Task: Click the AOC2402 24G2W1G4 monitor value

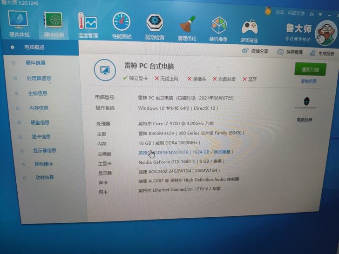Action: pyautogui.click(x=179, y=171)
